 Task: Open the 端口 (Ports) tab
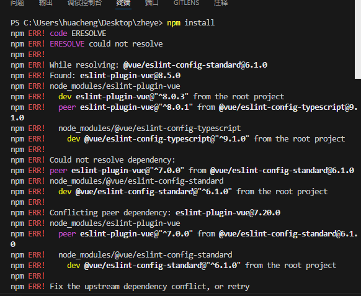pyautogui.click(x=151, y=3)
